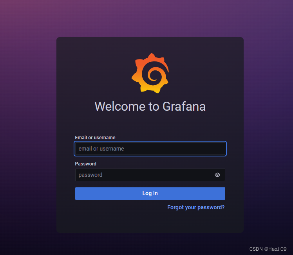The height and width of the screenshot is (255, 293).
Task: Click the Grafana logo
Action: click(150, 73)
